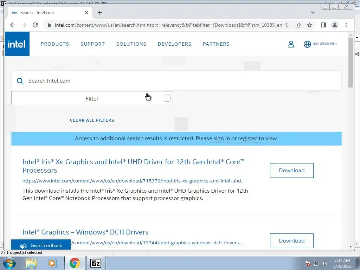Open the Windows Start menu
The image size is (360, 270).
9,263
